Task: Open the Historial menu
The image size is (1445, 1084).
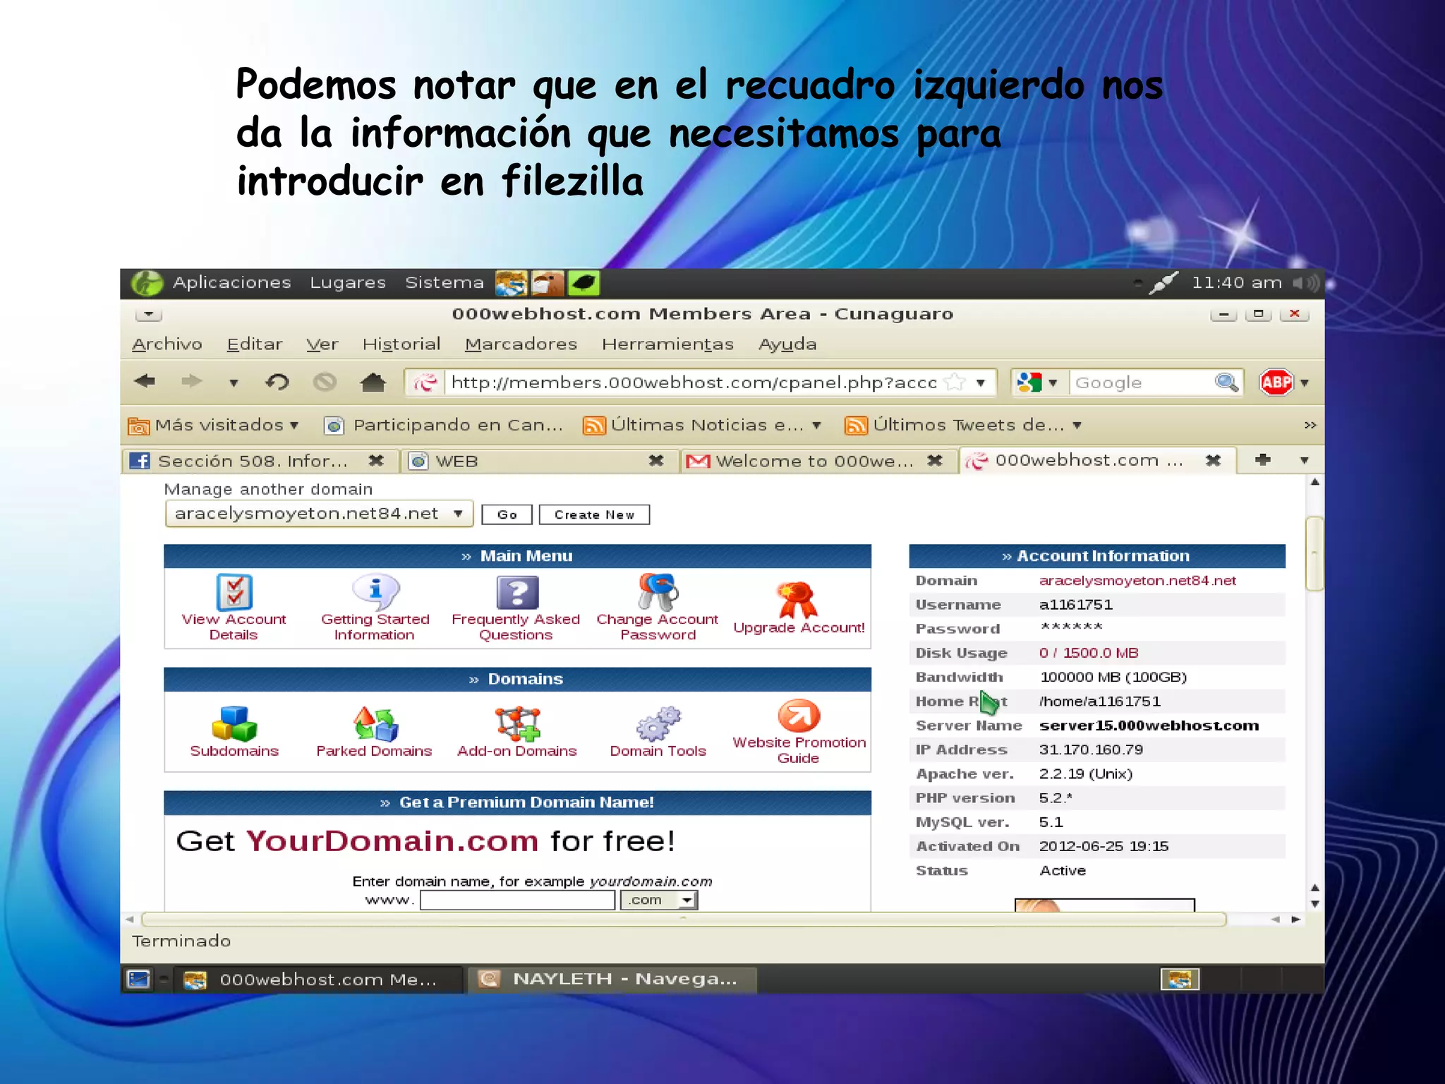Action: (x=401, y=344)
